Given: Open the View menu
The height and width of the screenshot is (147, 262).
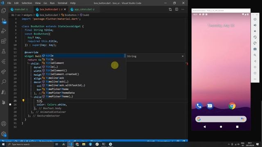Looking at the screenshot, I should pyautogui.click(x=38, y=3).
